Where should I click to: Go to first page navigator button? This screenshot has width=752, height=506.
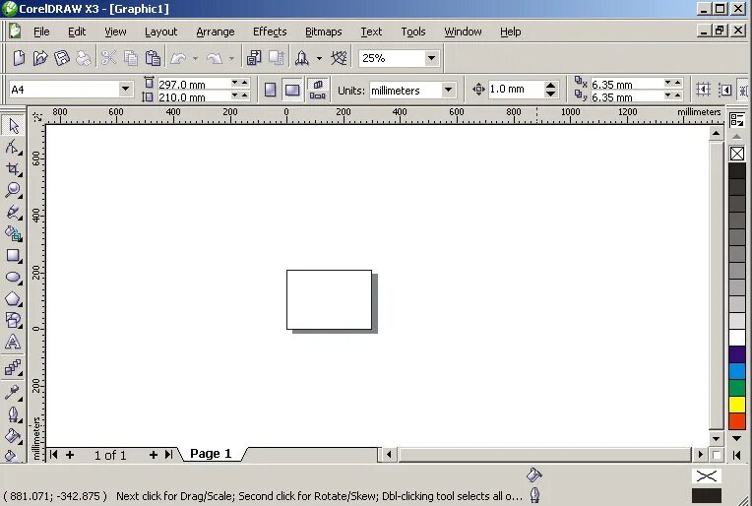pos(54,454)
